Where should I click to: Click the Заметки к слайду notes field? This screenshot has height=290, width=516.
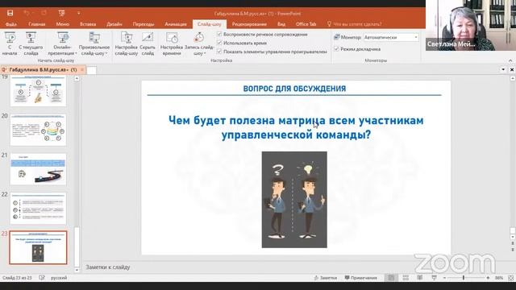(108, 267)
